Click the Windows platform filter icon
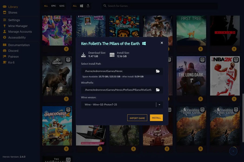This screenshot has width=244, height=162. [x=81, y=6]
